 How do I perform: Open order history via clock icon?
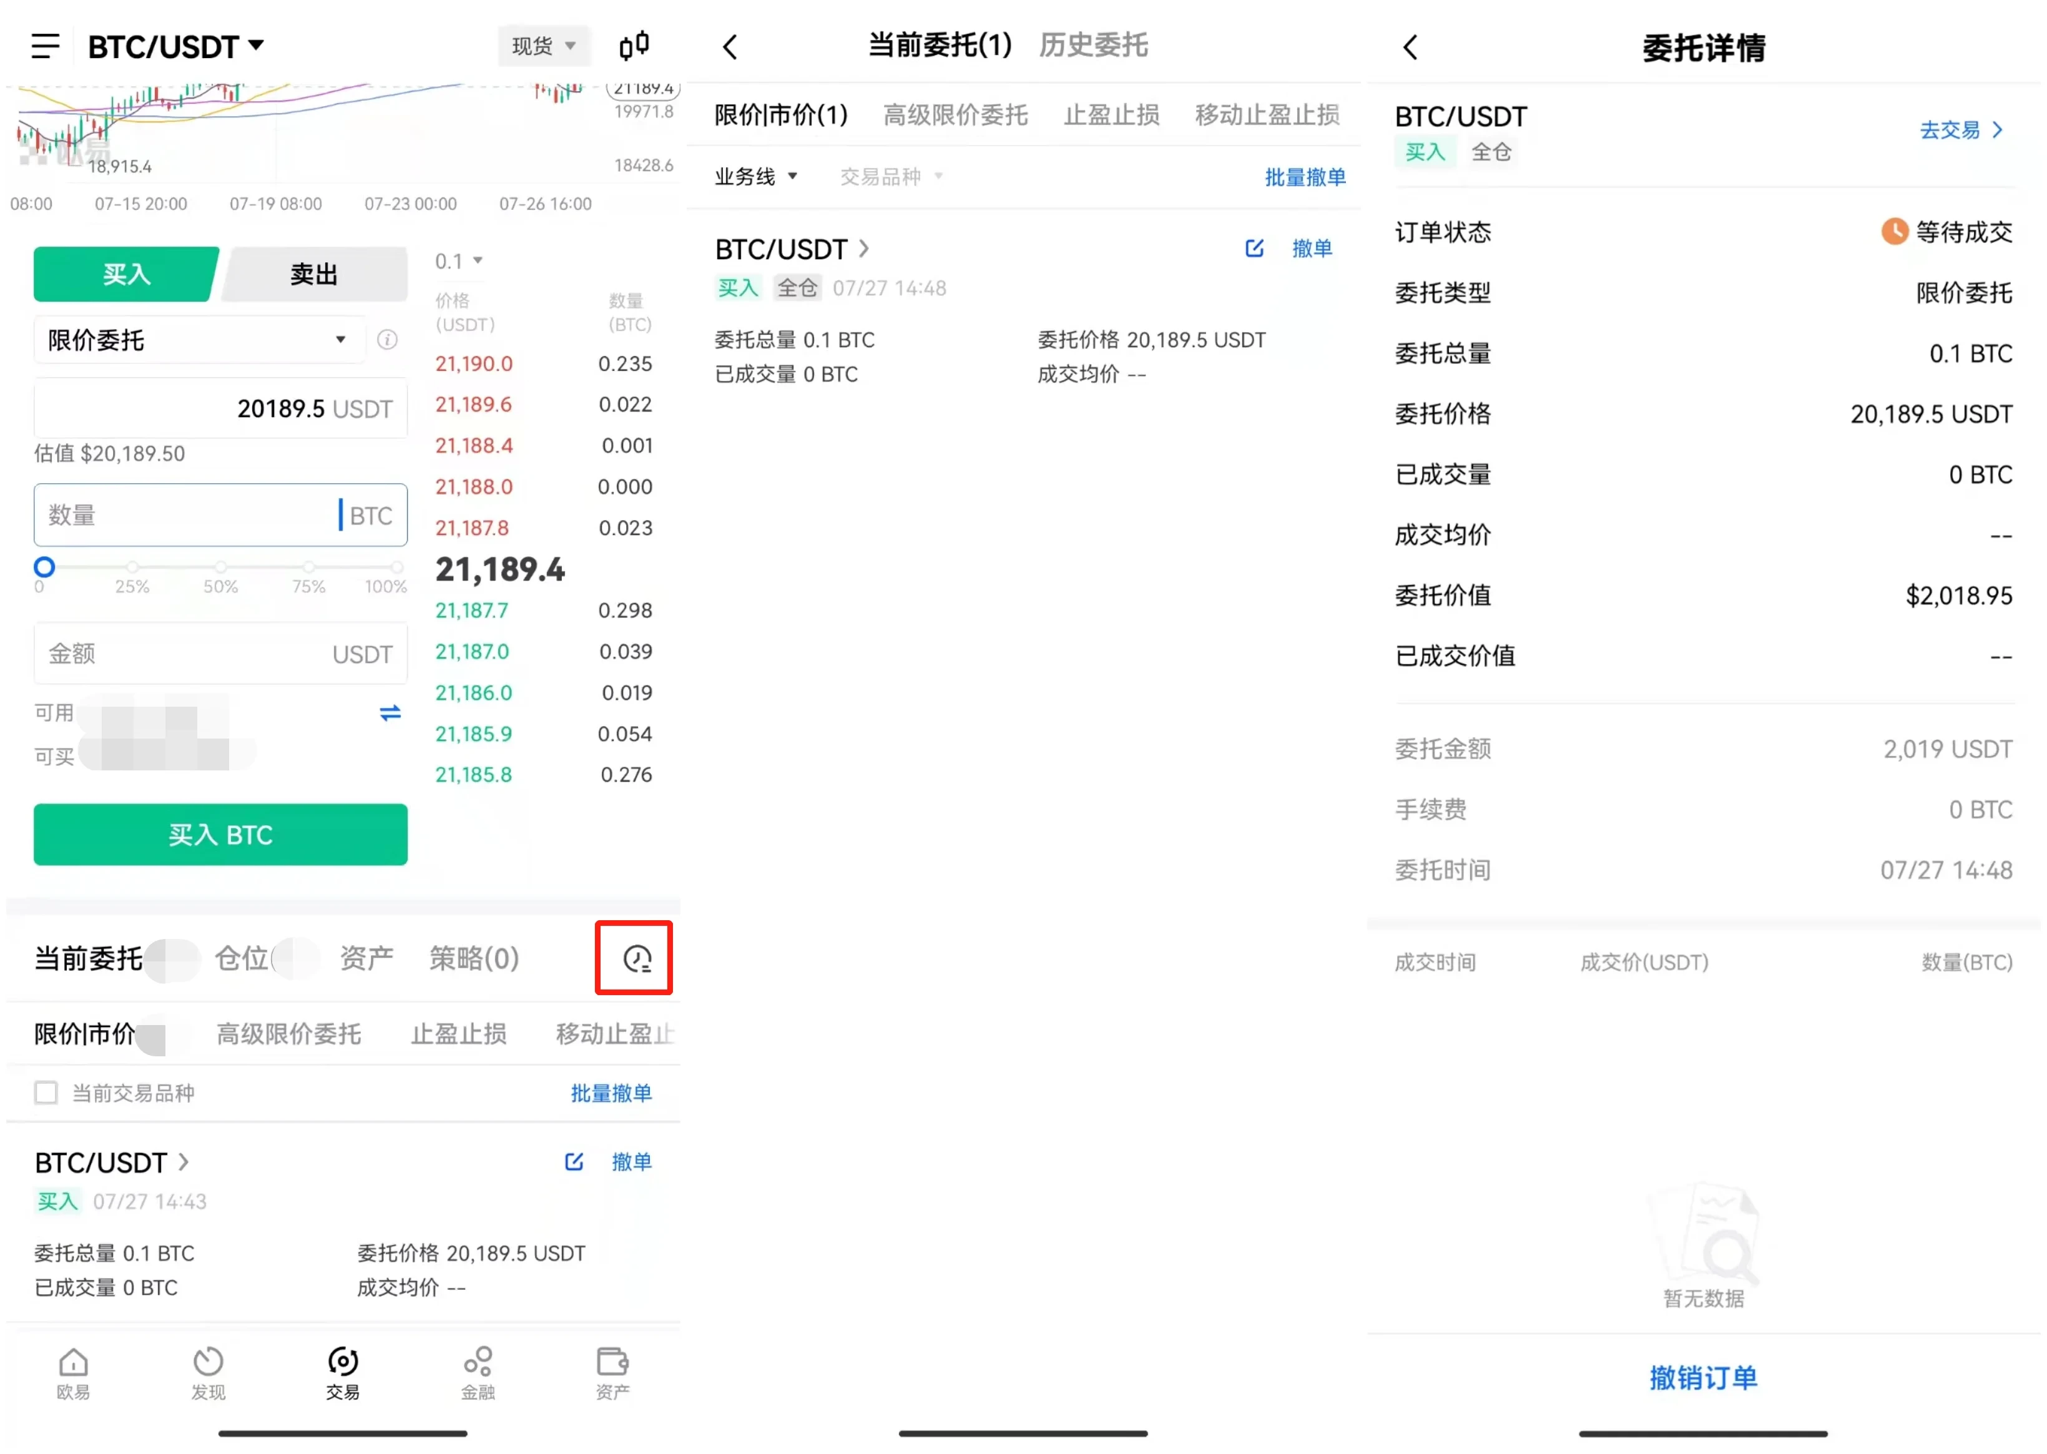pyautogui.click(x=634, y=958)
